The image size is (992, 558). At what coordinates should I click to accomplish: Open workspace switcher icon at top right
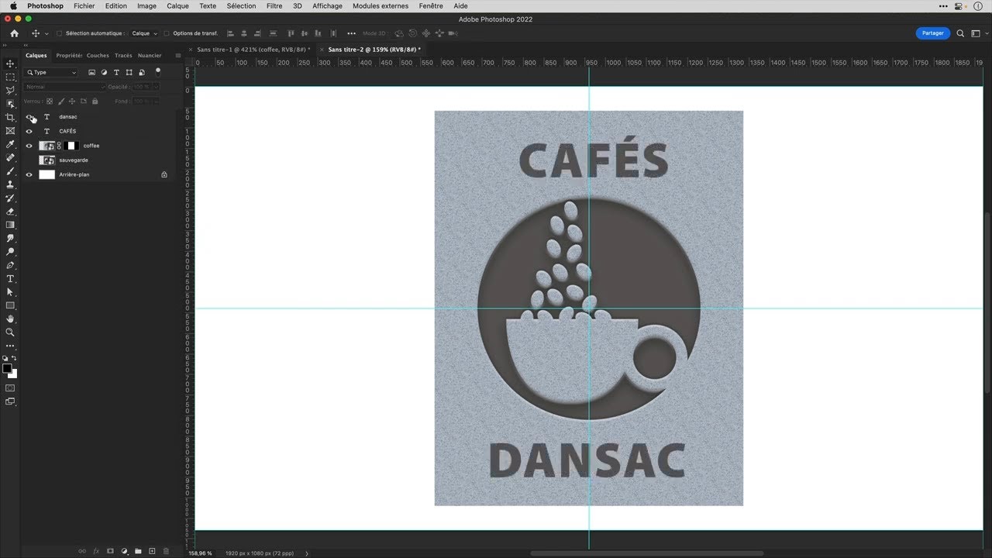[978, 33]
